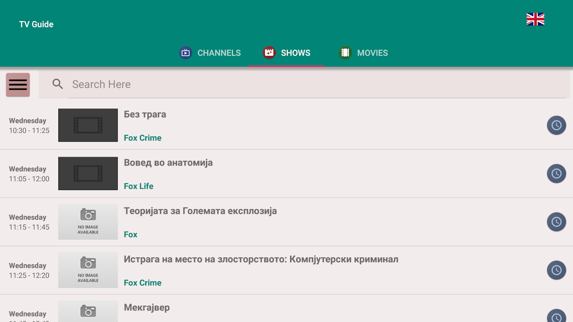The image size is (573, 322).
Task: Click the TV Guide app title
Action: click(36, 24)
